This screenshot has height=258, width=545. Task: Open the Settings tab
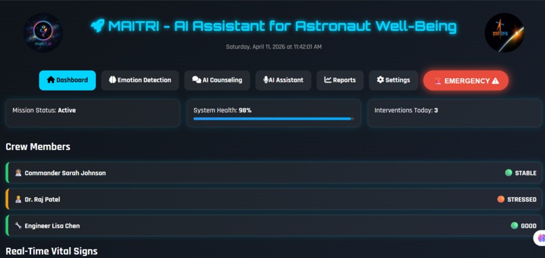point(394,80)
